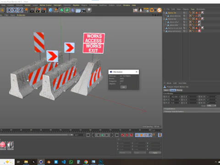Select the Basic attribute tab
Screen dimensions: 220x165
(x=166, y=90)
